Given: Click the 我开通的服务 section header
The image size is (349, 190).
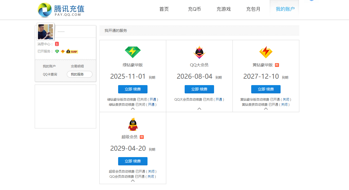Looking at the screenshot, I should click(x=116, y=31).
